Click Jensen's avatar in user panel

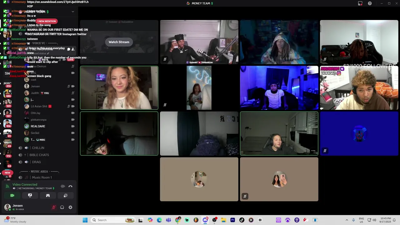click(x=7, y=207)
